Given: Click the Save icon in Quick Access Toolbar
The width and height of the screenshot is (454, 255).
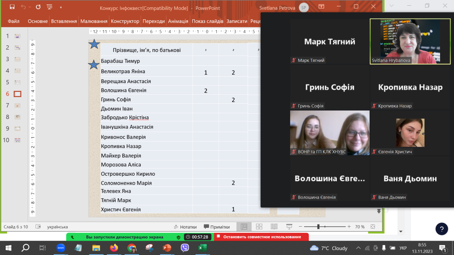Looking at the screenshot, I should tap(12, 7).
